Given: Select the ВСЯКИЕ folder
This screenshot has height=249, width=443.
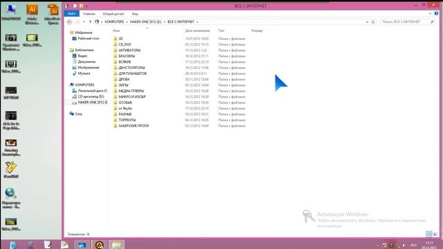Looking at the screenshot, I should pyautogui.click(x=125, y=62).
